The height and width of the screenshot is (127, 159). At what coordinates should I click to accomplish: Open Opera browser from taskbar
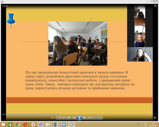[25, 124]
